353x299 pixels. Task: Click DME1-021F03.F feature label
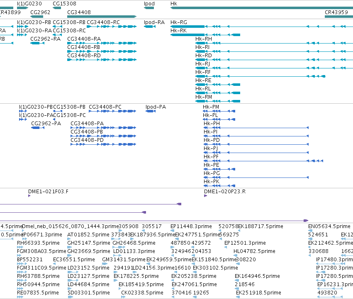pos(48,192)
